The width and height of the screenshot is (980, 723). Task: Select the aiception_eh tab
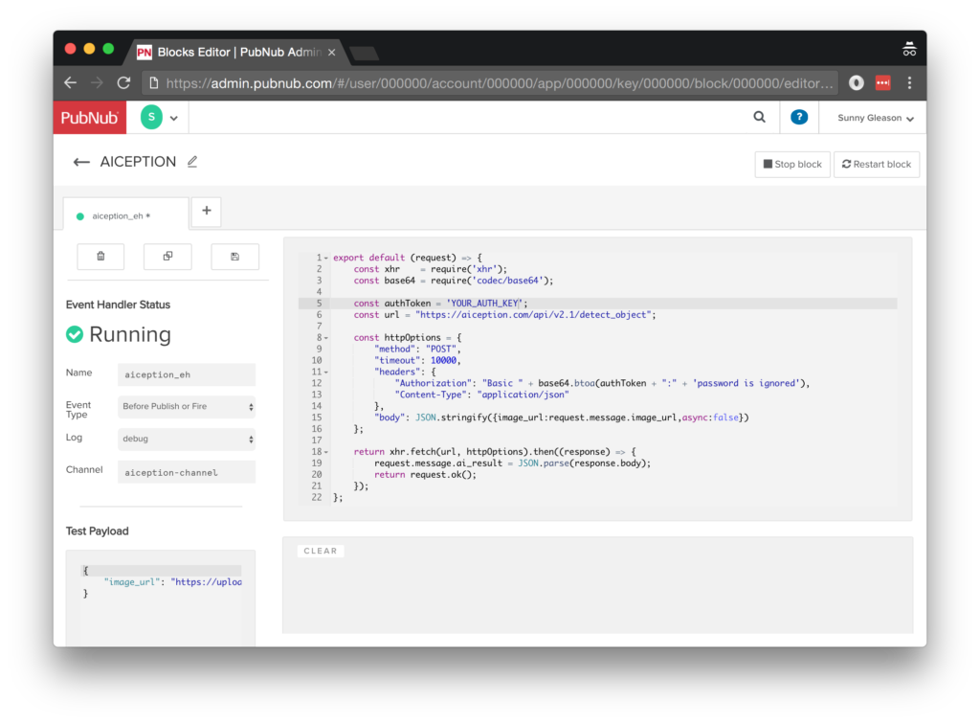pyautogui.click(x=121, y=216)
